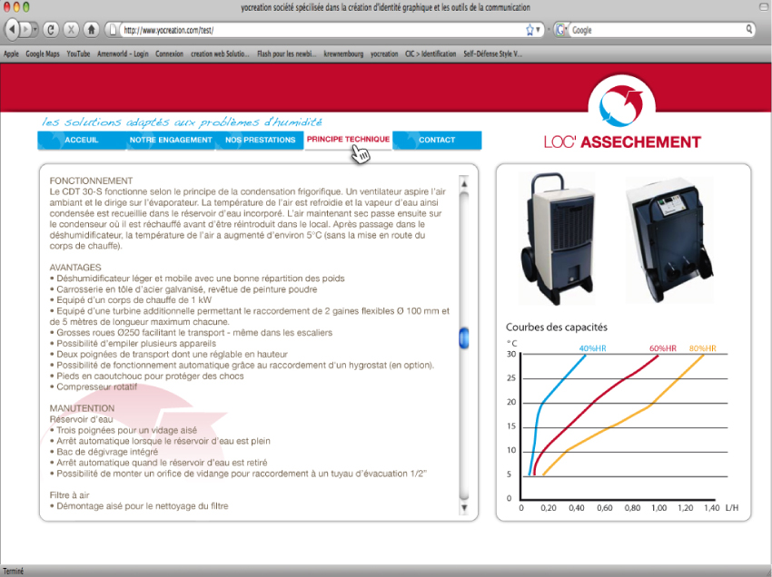Choose search engine via Google G icon
Viewport: 772px width, 577px height.
pyautogui.click(x=559, y=30)
